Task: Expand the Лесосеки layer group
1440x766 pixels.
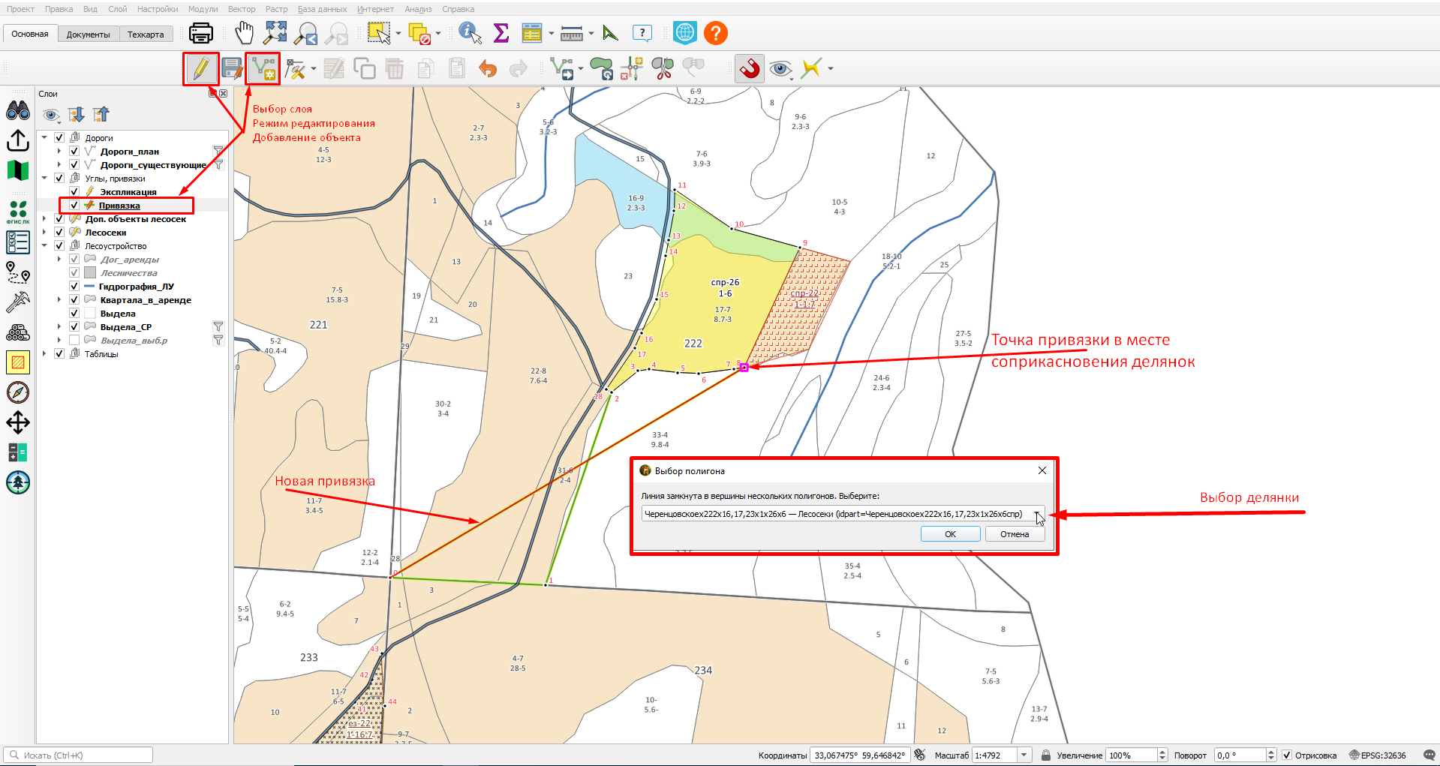Action: (44, 233)
